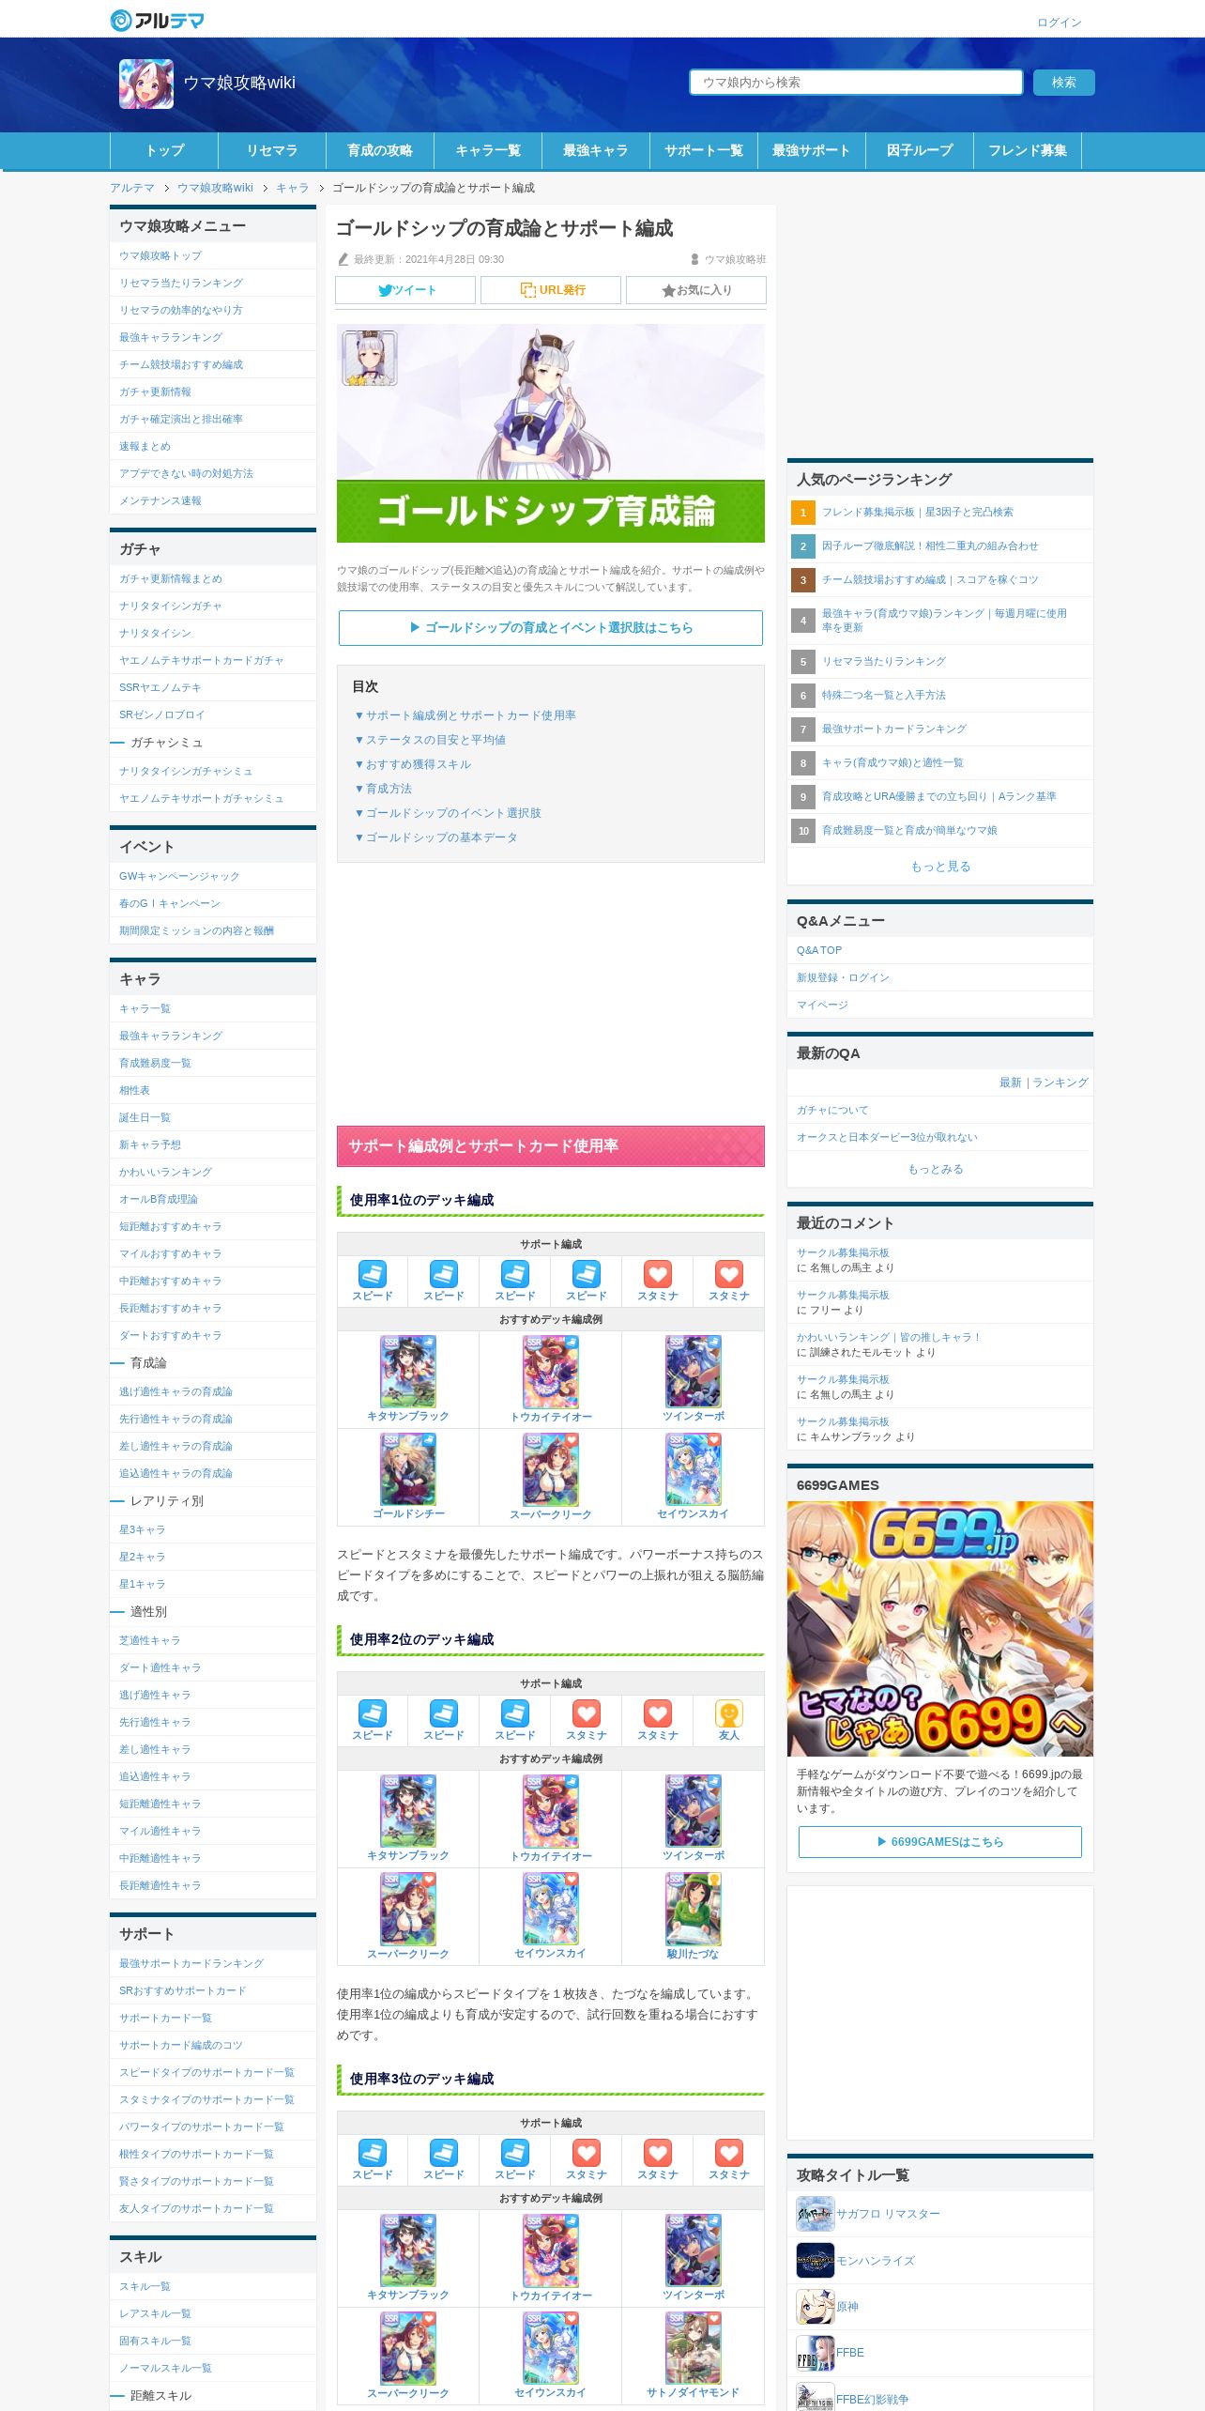Focus the ウマ娘内から検索 search field
Image resolution: width=1205 pixels, height=2411 pixels.
856,83
